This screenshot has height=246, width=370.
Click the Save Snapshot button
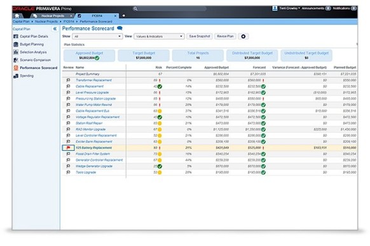(200, 37)
